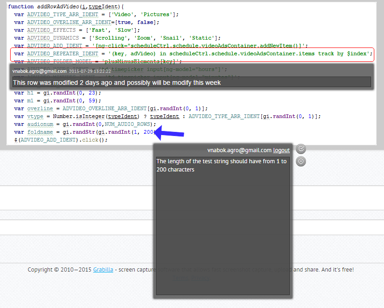Click the circled X cancel icon
Image resolution: width=384 pixels, height=308 pixels.
pyautogui.click(x=300, y=161)
